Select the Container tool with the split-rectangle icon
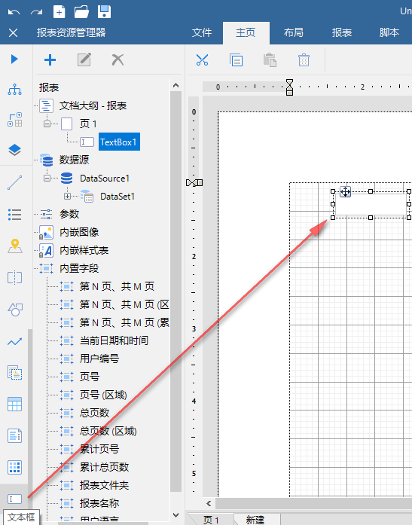Screen dimensions: 412x525 coord(15,278)
